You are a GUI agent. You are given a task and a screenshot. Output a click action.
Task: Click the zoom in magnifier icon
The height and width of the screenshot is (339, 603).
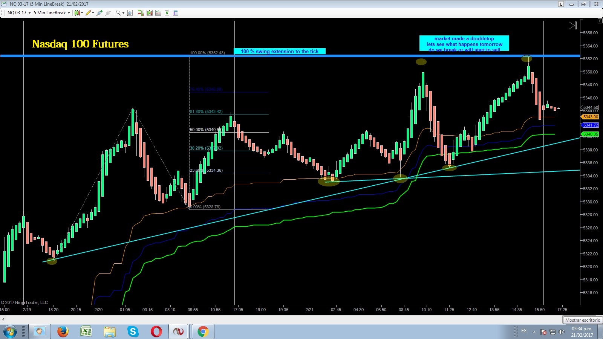pos(99,13)
